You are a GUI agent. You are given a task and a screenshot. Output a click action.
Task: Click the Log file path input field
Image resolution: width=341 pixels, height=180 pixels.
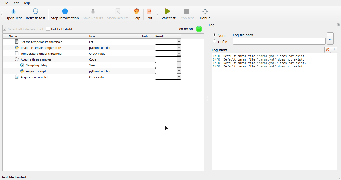click(x=279, y=41)
